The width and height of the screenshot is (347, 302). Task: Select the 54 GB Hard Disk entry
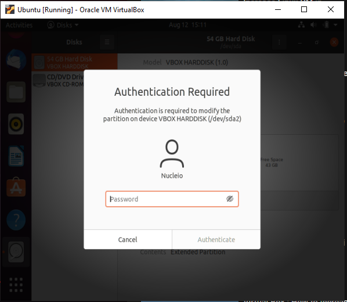point(75,62)
